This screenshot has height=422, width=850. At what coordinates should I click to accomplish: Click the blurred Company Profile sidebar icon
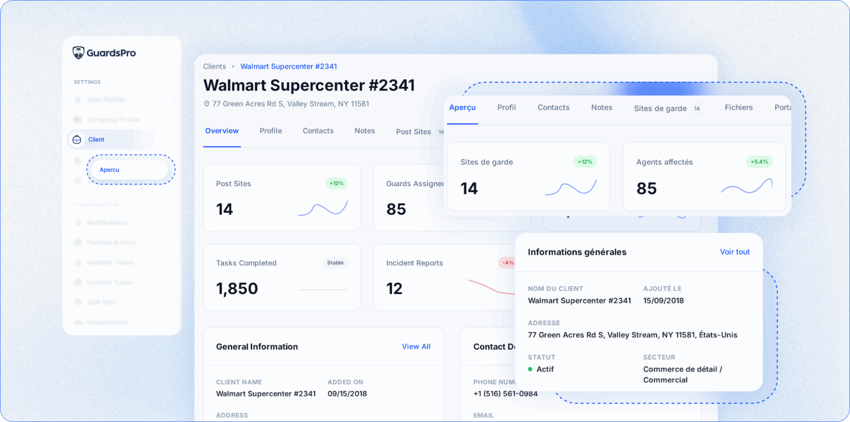(78, 120)
